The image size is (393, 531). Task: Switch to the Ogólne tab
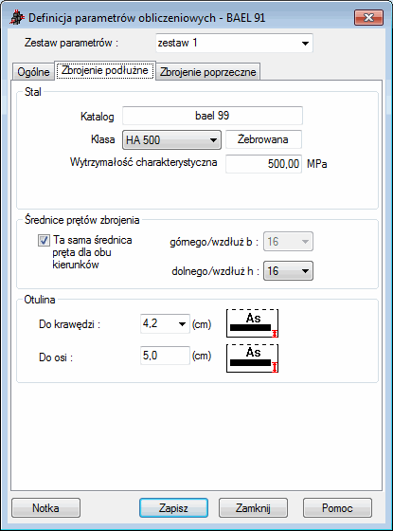33,72
